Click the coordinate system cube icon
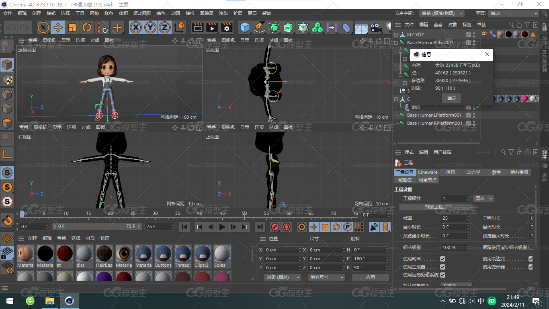 pyautogui.click(x=180, y=27)
